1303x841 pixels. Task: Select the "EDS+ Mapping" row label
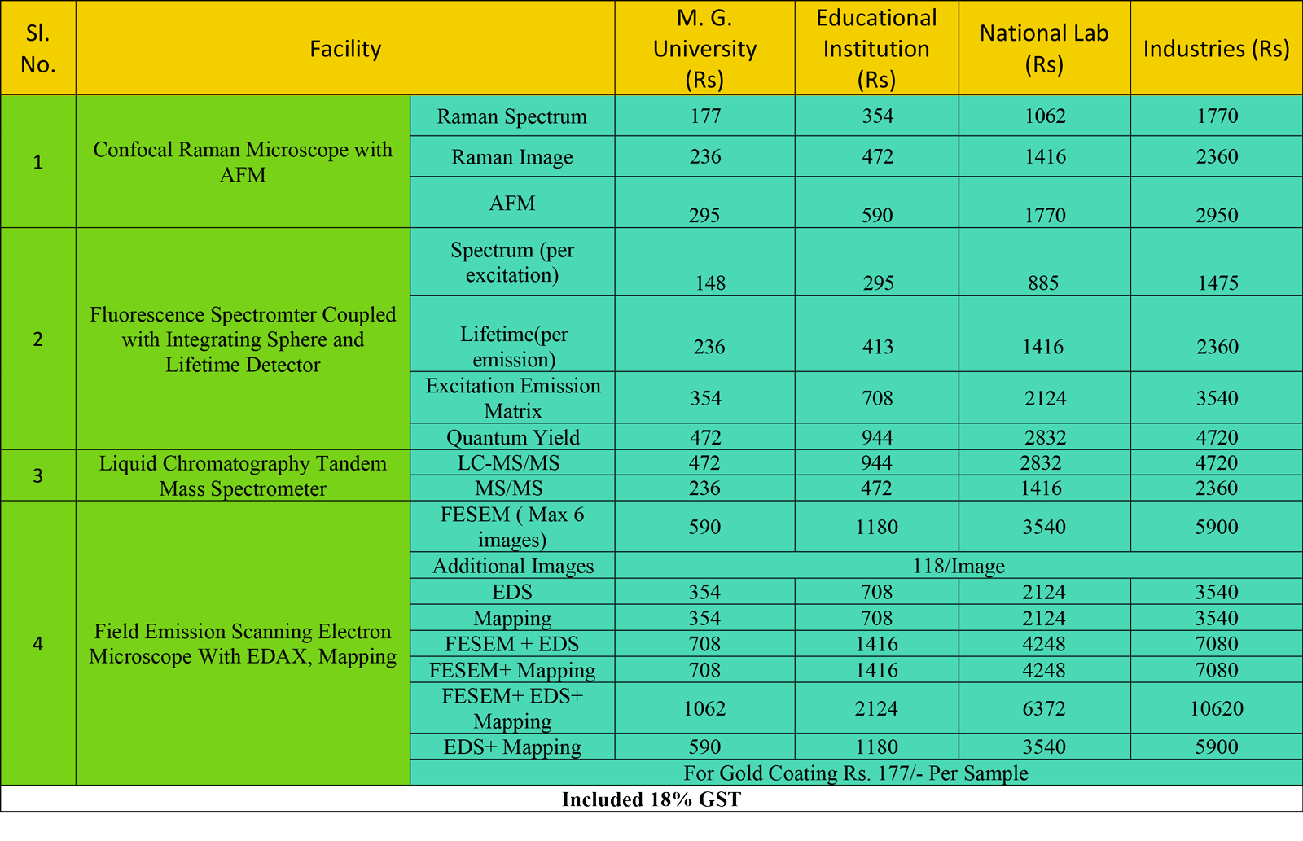[512, 747]
